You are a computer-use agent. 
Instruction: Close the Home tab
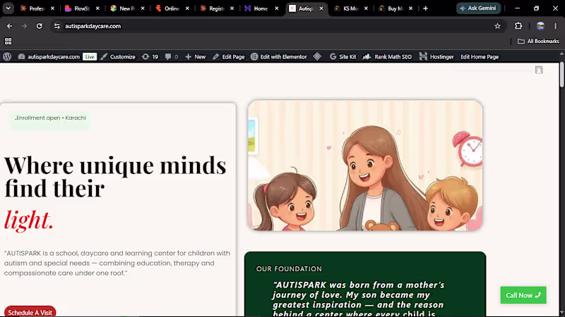[x=277, y=8]
